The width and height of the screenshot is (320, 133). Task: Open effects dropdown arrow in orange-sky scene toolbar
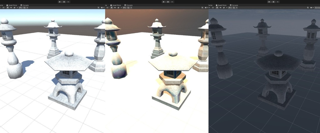click(121, 7)
